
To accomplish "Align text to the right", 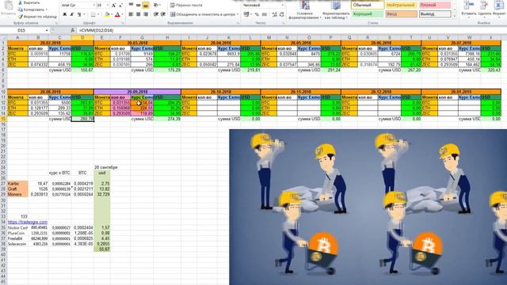I will pos(146,14).
